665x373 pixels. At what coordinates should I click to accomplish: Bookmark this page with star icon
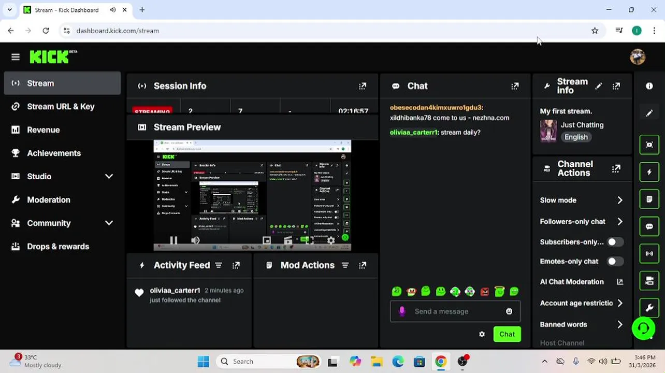pyautogui.click(x=595, y=31)
